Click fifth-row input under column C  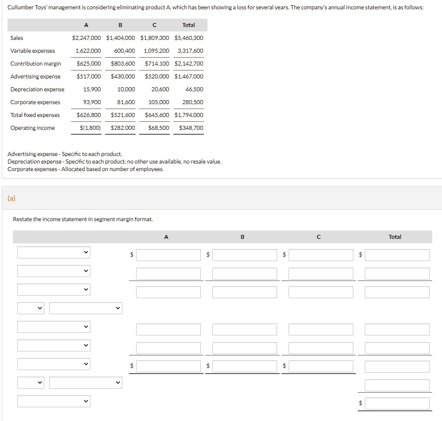(321, 329)
